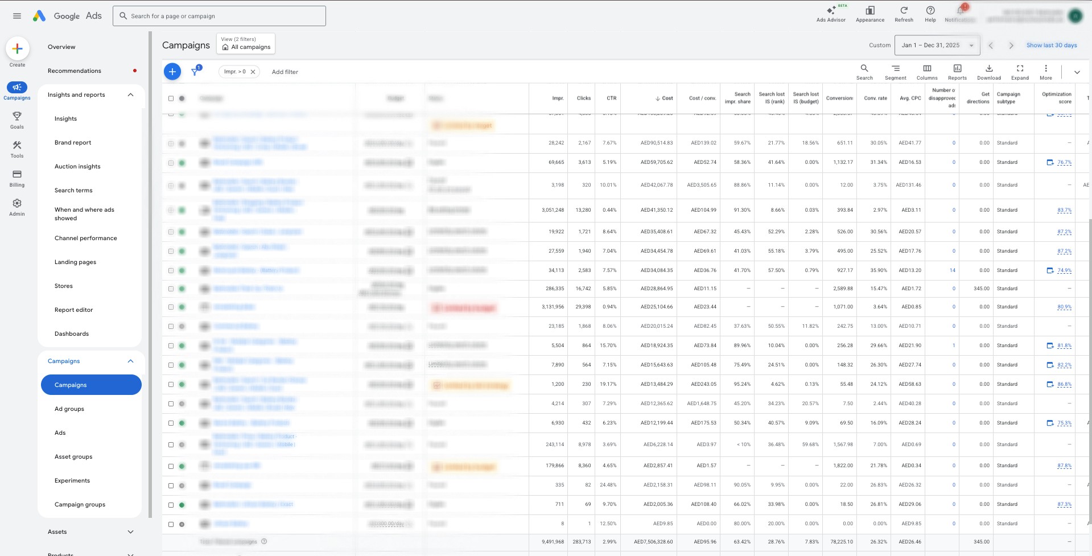Image resolution: width=1092 pixels, height=556 pixels.
Task: Click the Show last 30 days link
Action: [1051, 46]
